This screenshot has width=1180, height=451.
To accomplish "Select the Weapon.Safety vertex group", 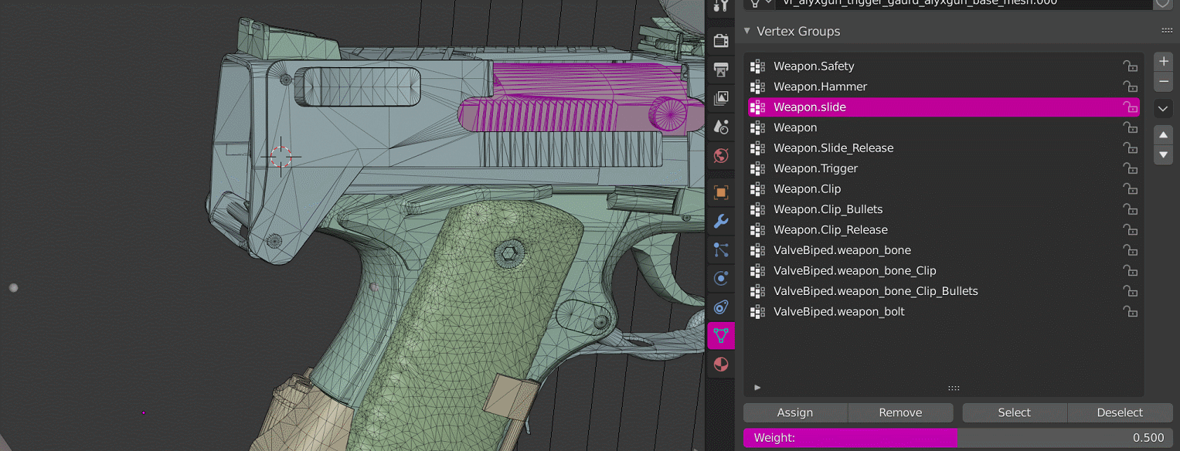I will point(944,66).
